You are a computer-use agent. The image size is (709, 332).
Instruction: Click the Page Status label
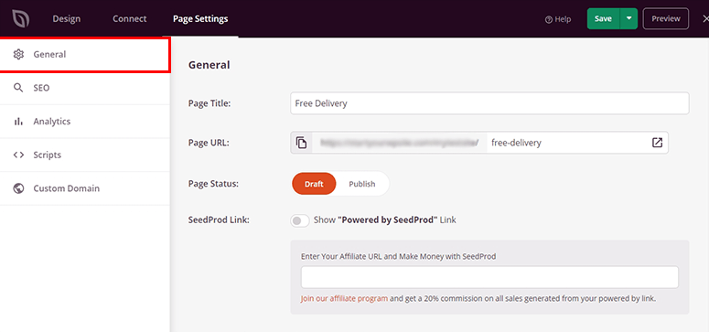coord(213,184)
